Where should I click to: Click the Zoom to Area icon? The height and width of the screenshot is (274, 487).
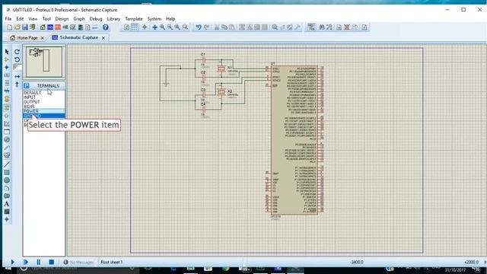pos(185,27)
